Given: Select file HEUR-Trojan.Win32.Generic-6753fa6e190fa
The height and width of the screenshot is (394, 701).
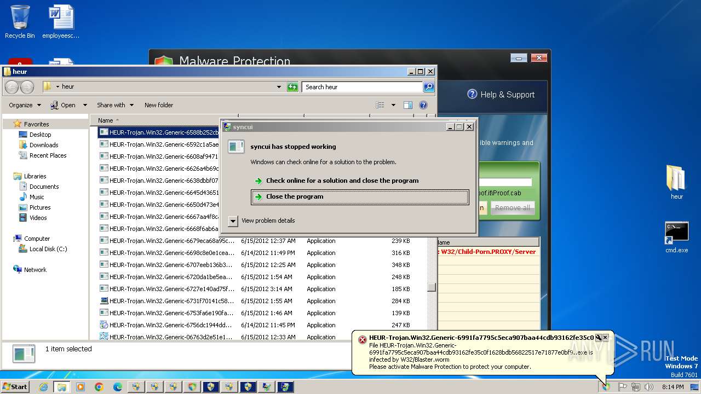Looking at the screenshot, I should (166, 313).
